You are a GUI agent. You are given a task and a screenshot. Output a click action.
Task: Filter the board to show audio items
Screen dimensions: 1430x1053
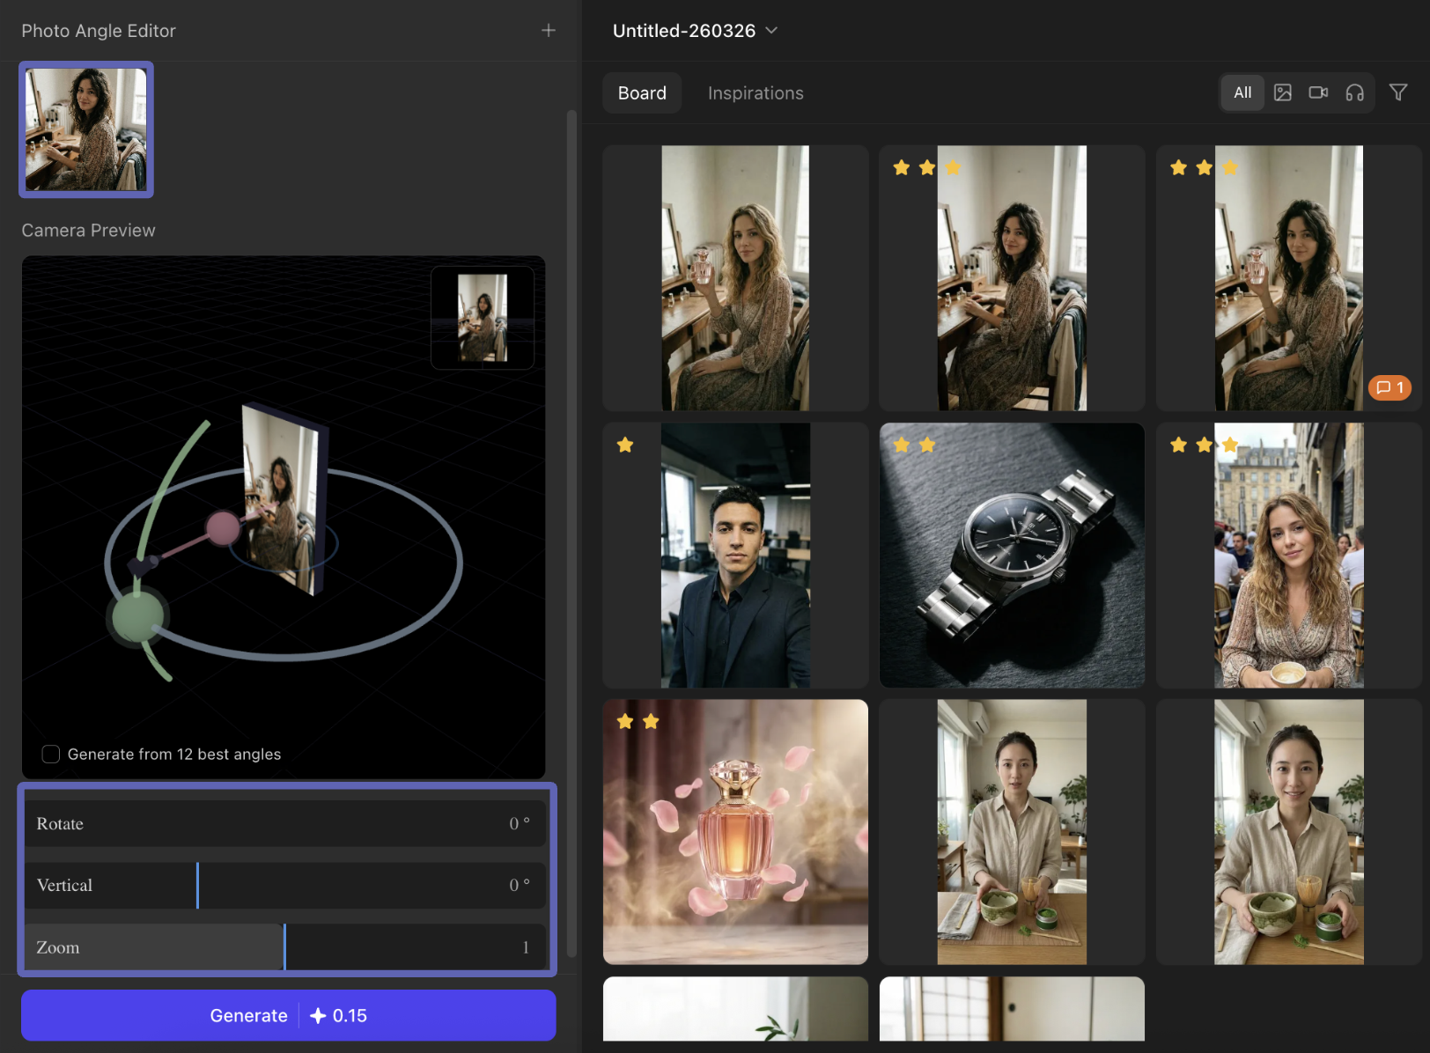click(1354, 92)
